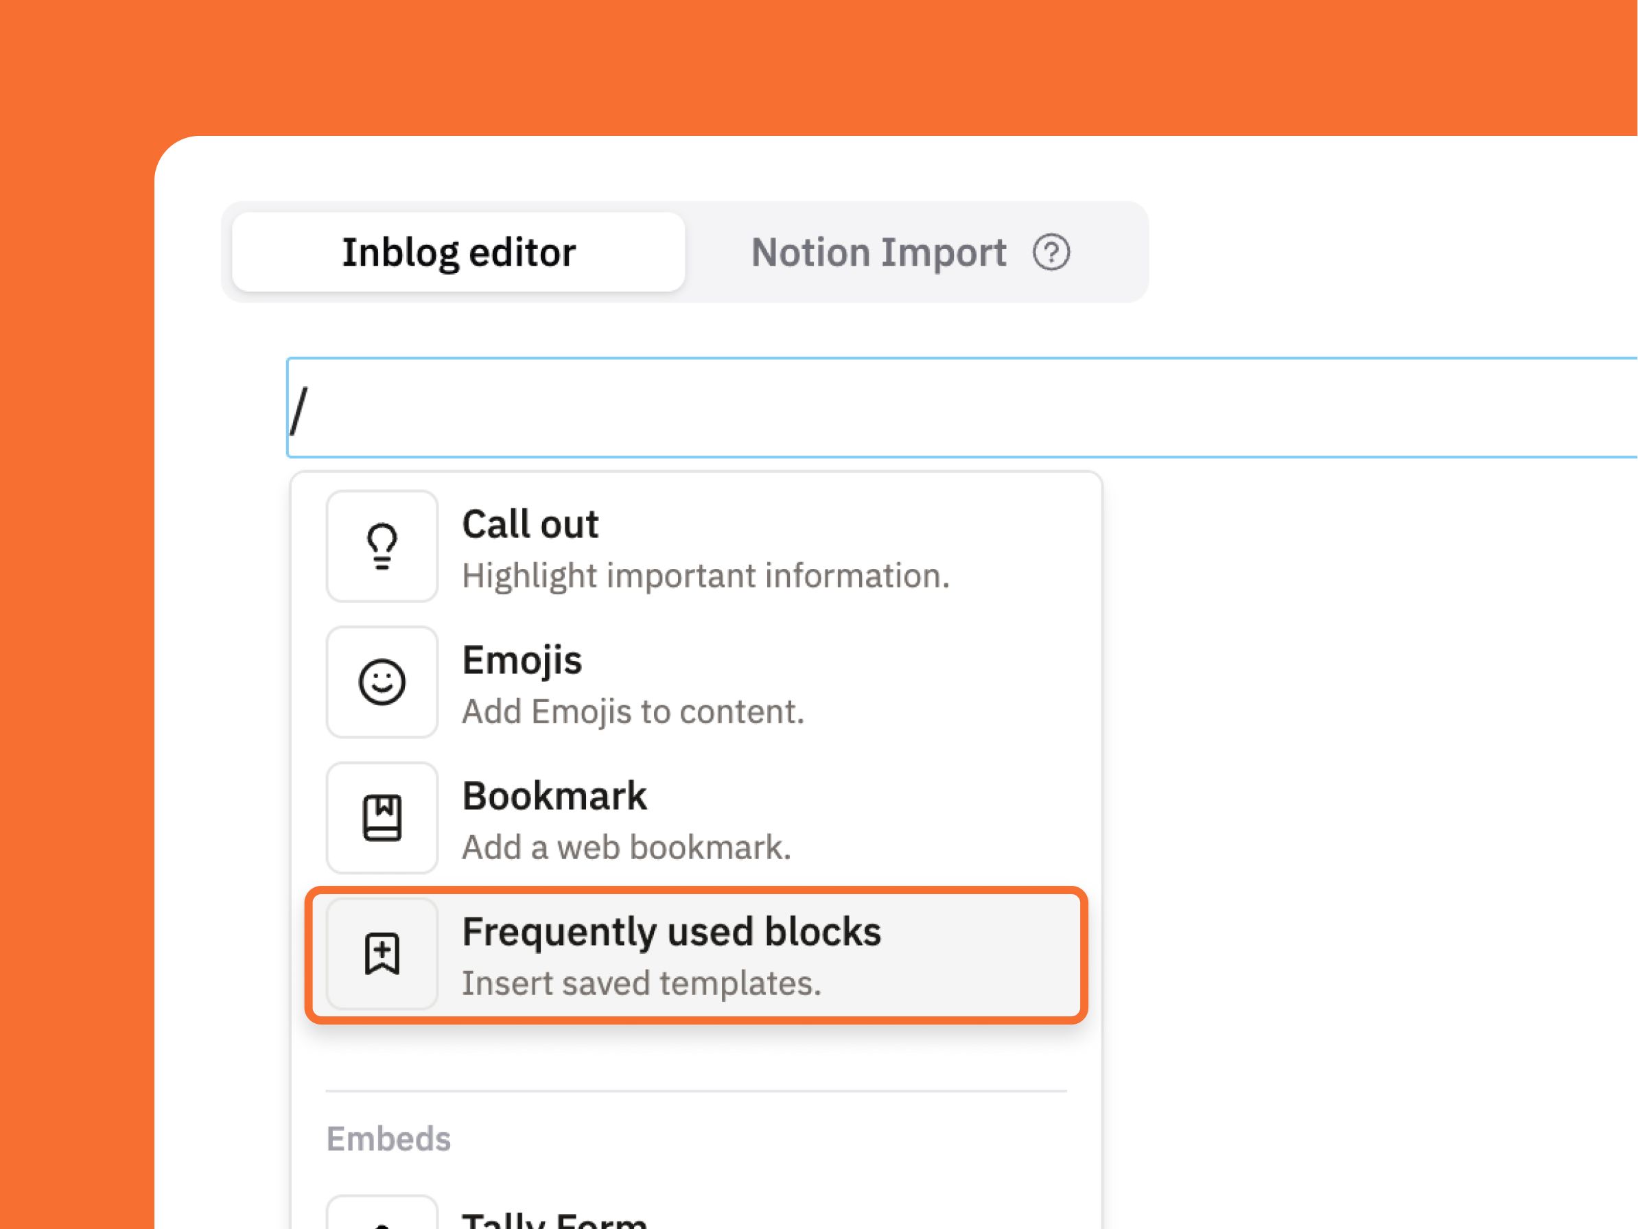Click the Embeds section header
The width and height of the screenshot is (1638, 1229).
pyautogui.click(x=388, y=1138)
